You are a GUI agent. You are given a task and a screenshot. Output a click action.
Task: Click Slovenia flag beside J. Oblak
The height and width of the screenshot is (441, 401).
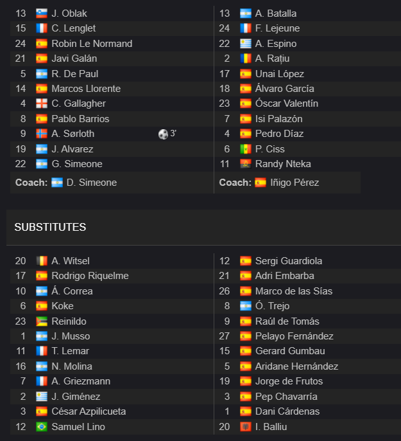[42, 14]
